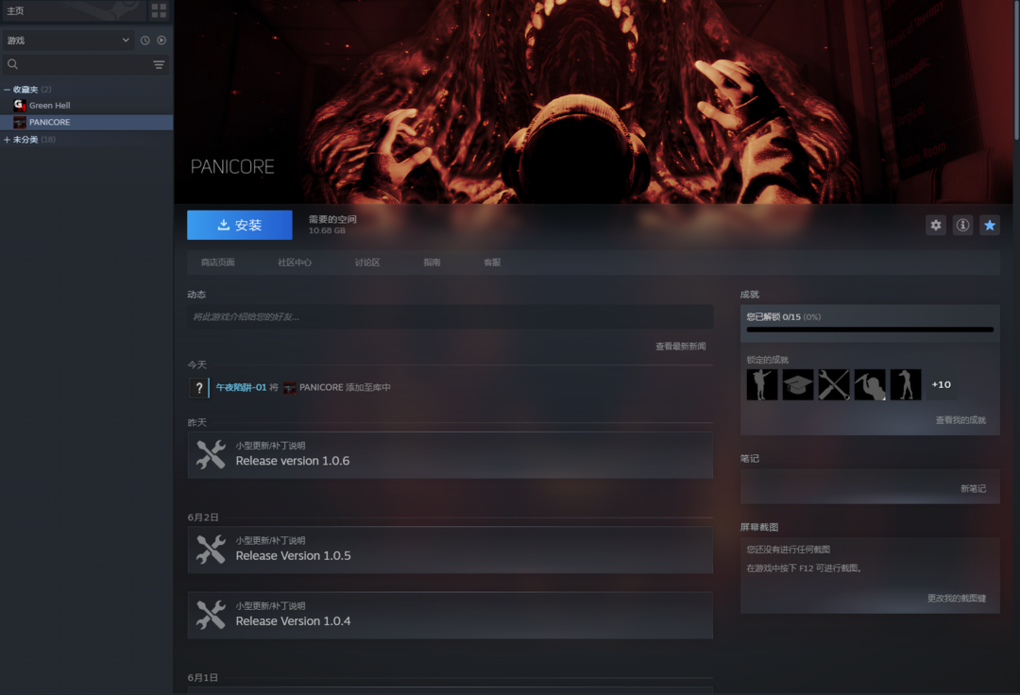This screenshot has width=1020, height=695.
Task: Open the advanced filter lines icon
Action: pyautogui.click(x=159, y=65)
